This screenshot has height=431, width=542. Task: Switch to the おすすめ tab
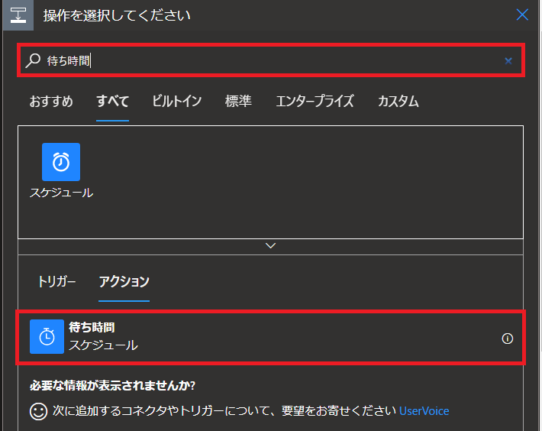[x=51, y=102]
